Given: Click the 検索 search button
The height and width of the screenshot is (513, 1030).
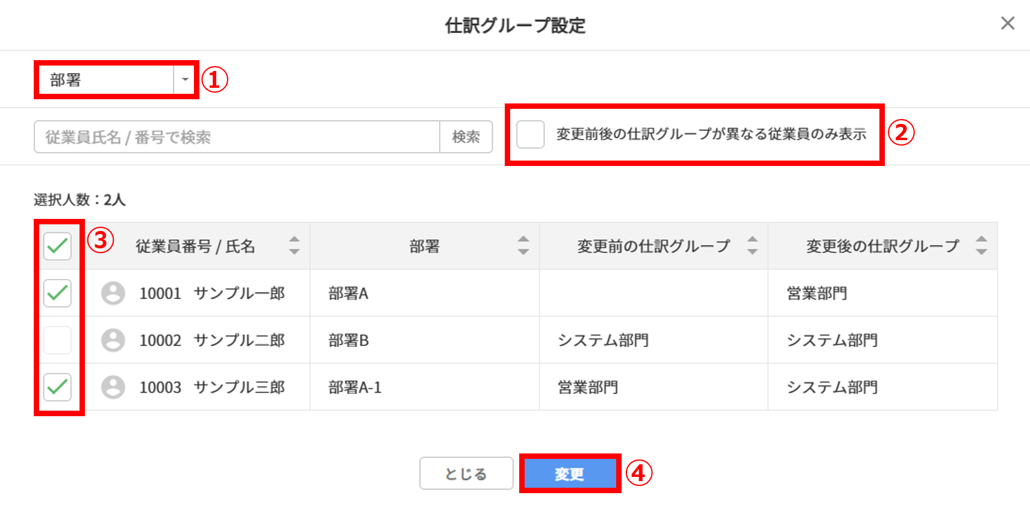Looking at the screenshot, I should [466, 137].
